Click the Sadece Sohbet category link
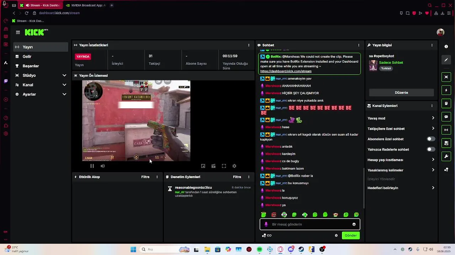The height and width of the screenshot is (255, 455). (x=391, y=63)
